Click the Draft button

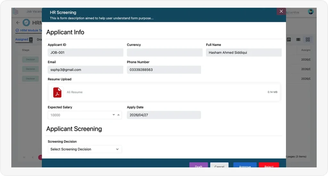click(x=199, y=165)
